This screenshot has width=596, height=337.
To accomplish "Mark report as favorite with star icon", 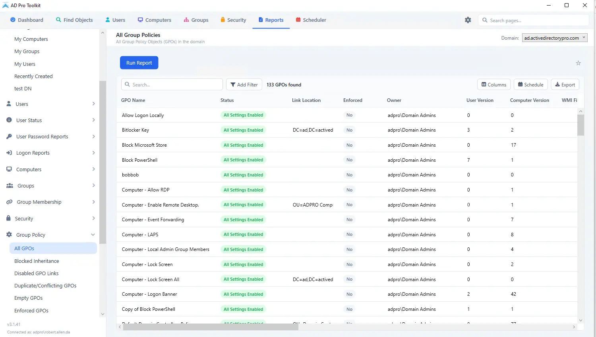I will coord(579,63).
